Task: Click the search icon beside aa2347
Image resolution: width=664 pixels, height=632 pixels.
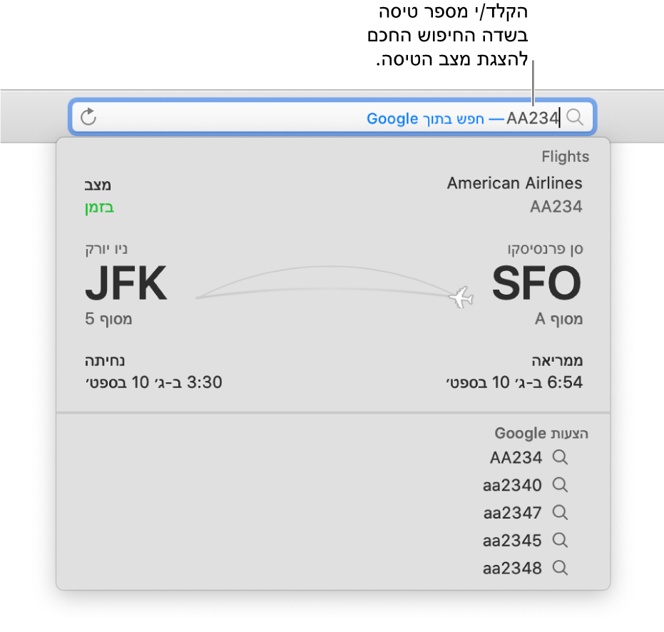Action: pos(560,512)
